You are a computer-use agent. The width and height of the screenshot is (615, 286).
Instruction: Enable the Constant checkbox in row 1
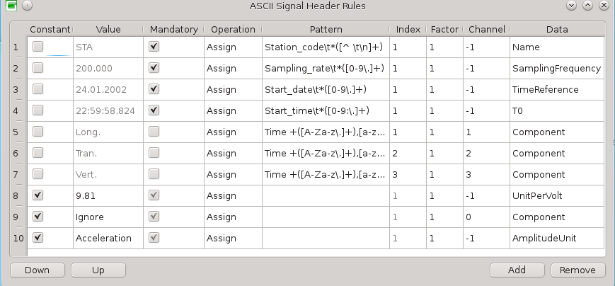pos(38,47)
